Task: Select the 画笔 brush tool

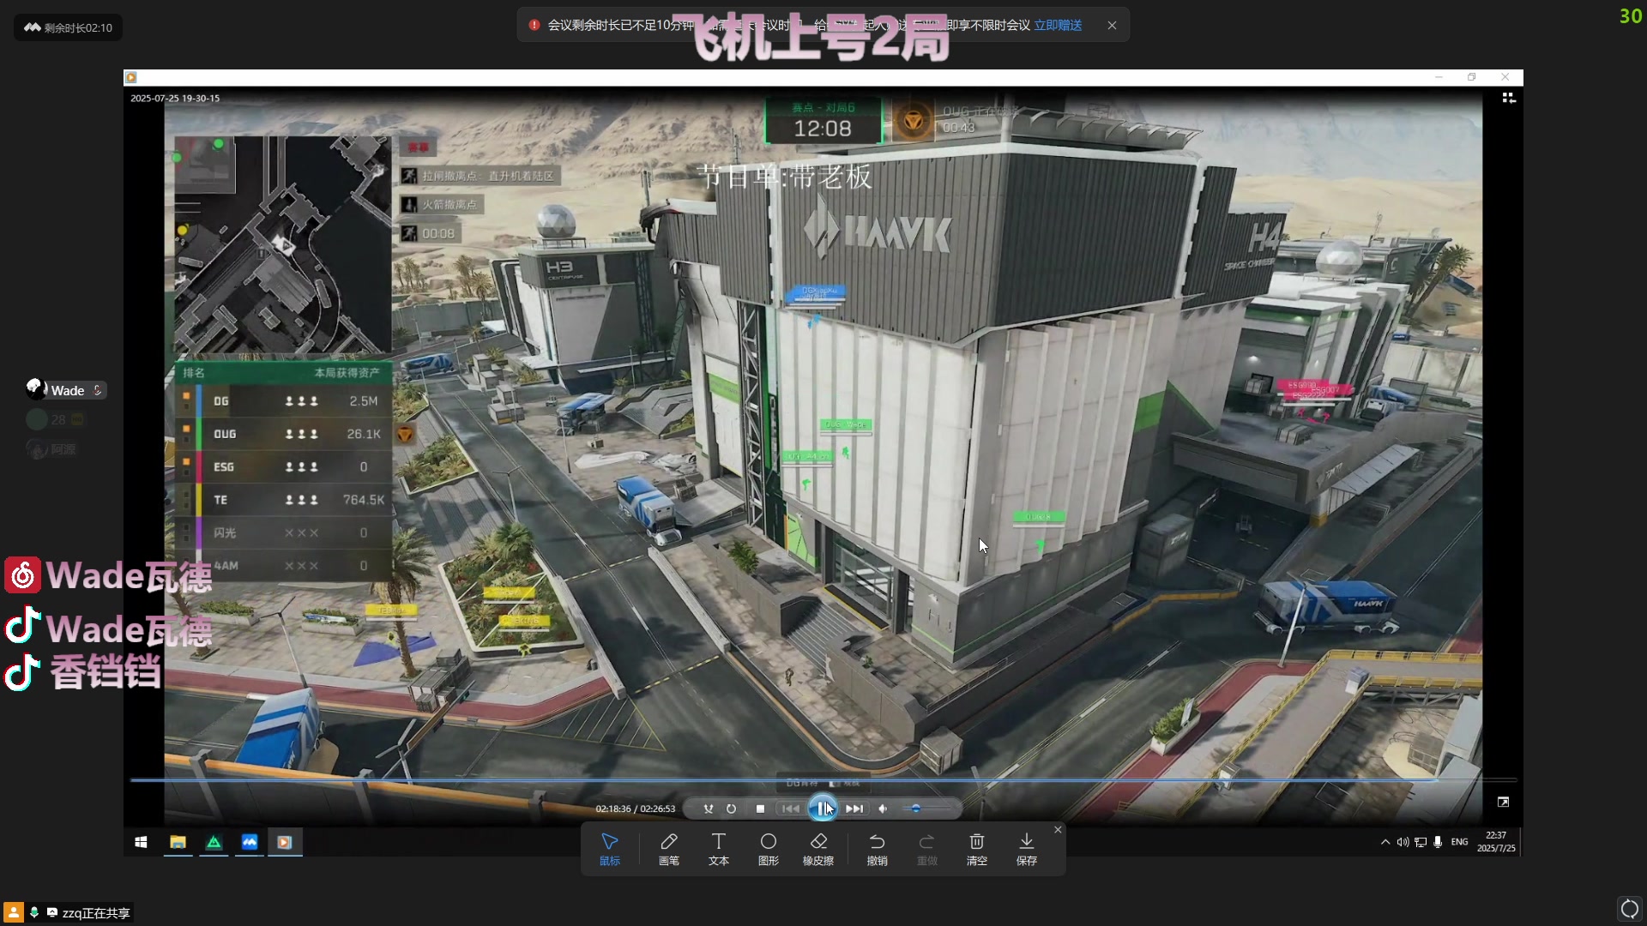Action: tap(669, 849)
